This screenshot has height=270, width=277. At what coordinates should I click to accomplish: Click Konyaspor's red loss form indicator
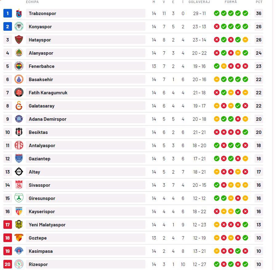(217, 26)
